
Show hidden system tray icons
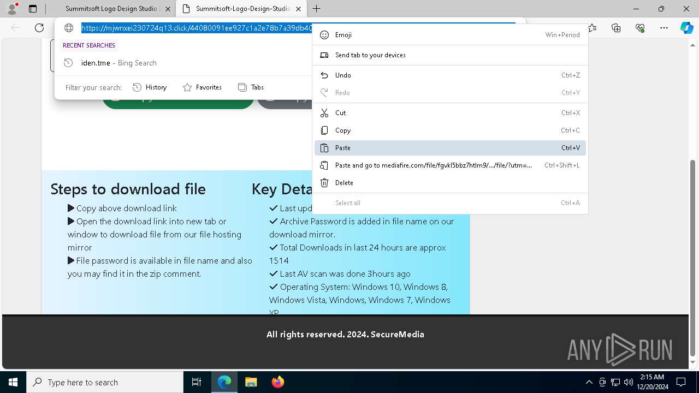click(x=589, y=382)
